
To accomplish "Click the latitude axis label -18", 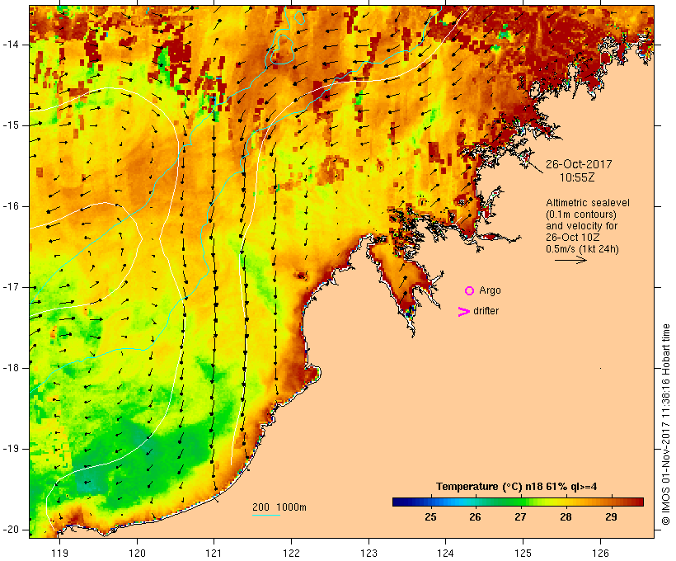I will pos(10,368).
